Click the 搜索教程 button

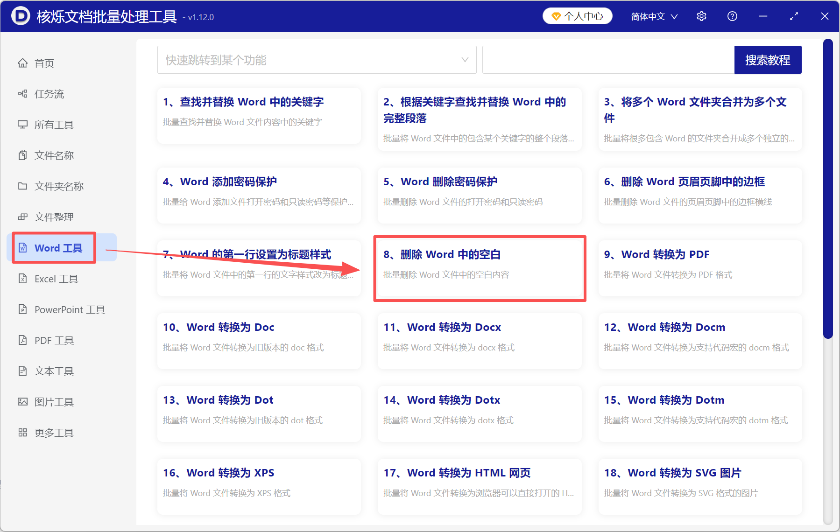tap(768, 60)
